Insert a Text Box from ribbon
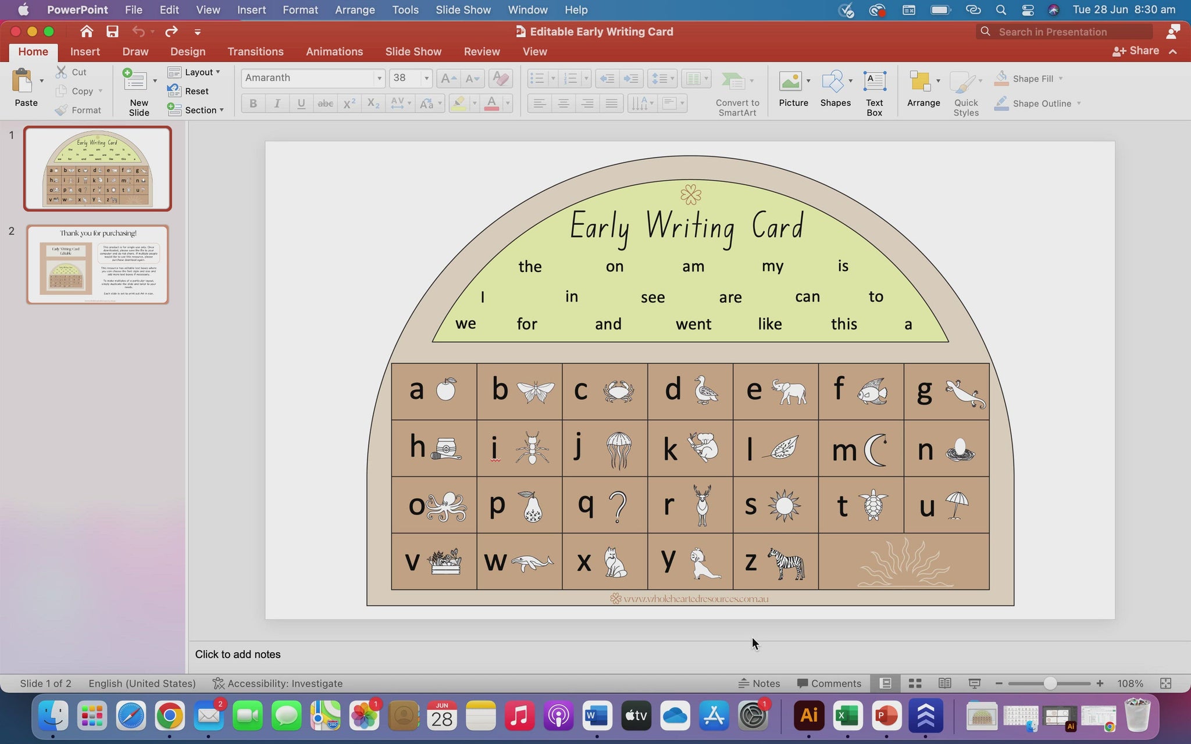This screenshot has height=744, width=1191. point(874,93)
